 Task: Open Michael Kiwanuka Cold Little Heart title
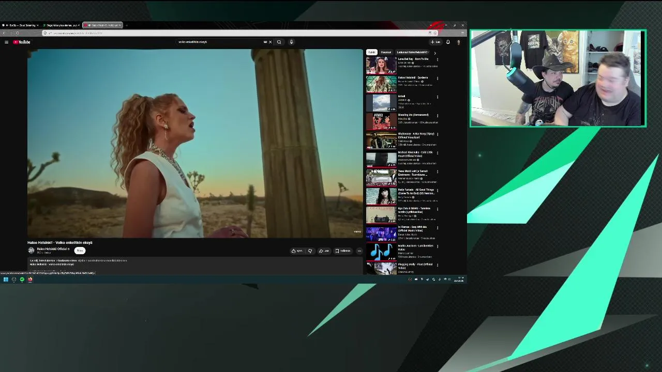coord(416,154)
